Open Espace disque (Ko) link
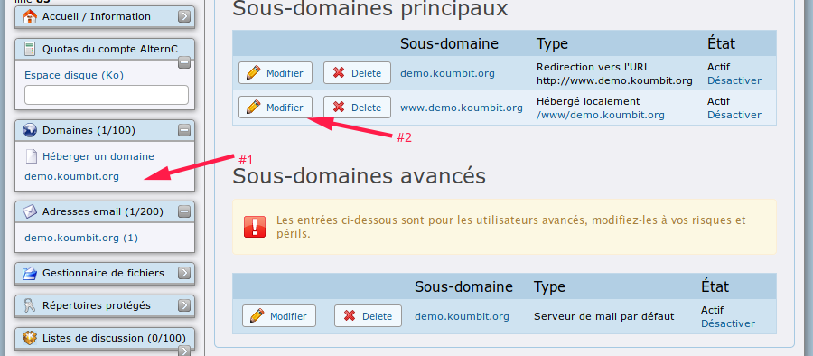This screenshot has width=813, height=356. [x=74, y=75]
